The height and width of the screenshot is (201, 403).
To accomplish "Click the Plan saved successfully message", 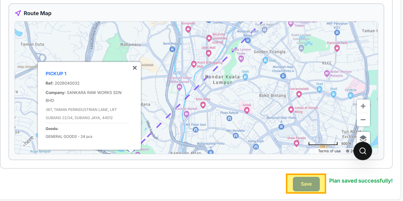I will (x=361, y=181).
